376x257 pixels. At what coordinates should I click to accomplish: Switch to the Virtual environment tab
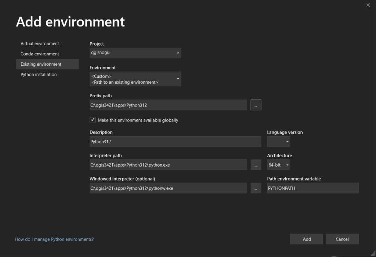tap(40, 43)
